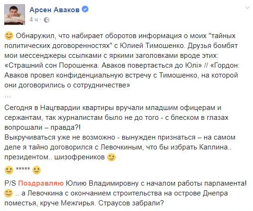Open Arsen Avakov's profile picture thumbnail
The image size is (253, 211).
(x=15, y=15)
